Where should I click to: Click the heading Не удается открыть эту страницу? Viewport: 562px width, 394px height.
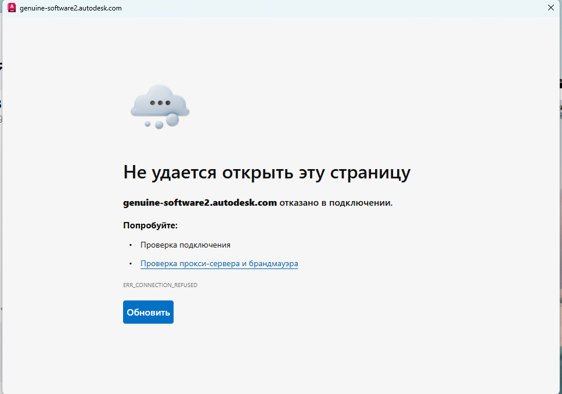tap(266, 173)
